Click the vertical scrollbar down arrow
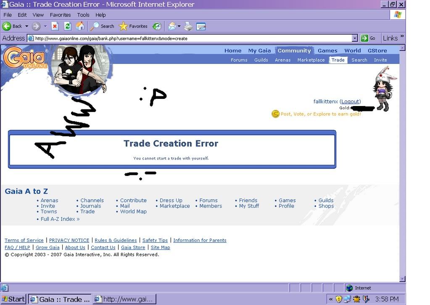 point(402,279)
